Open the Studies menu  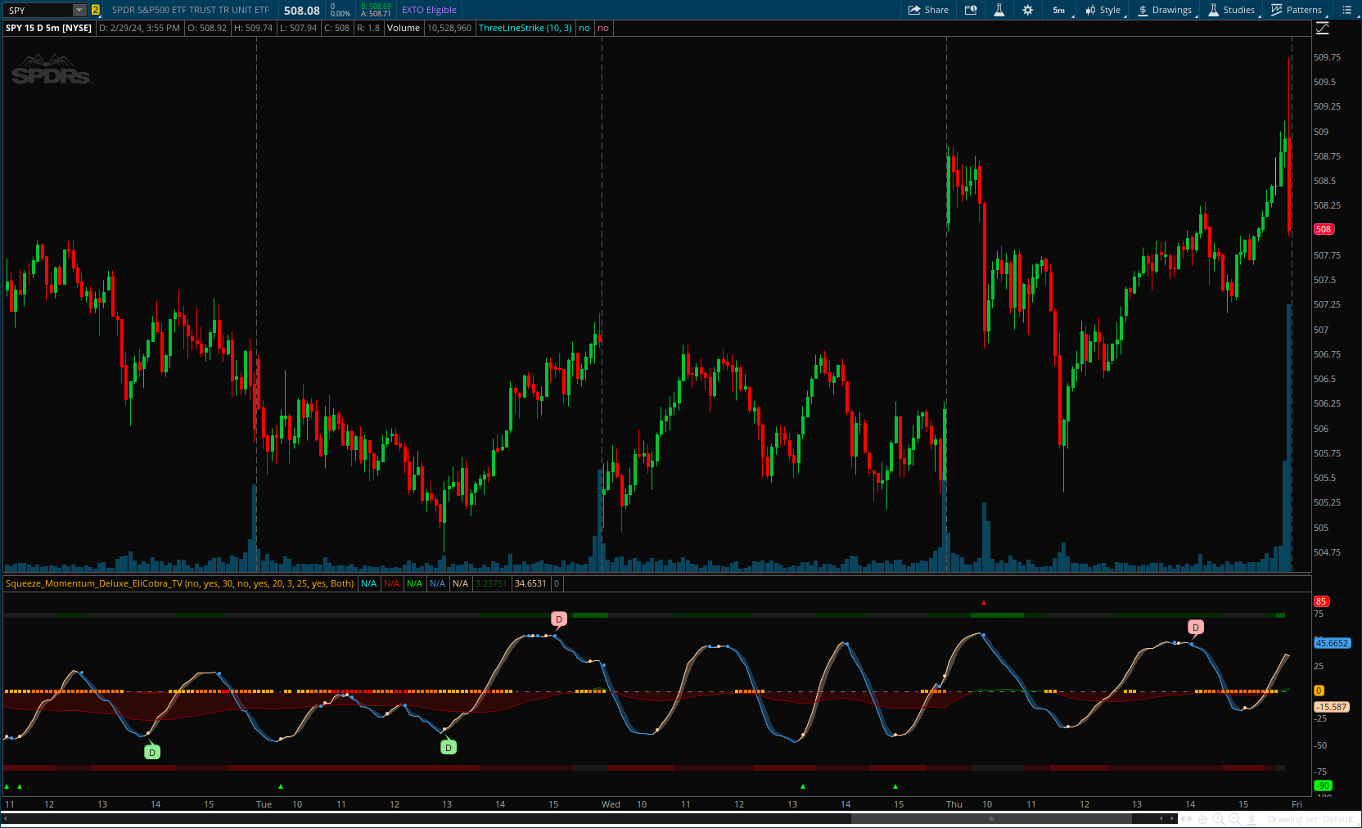tap(1232, 10)
